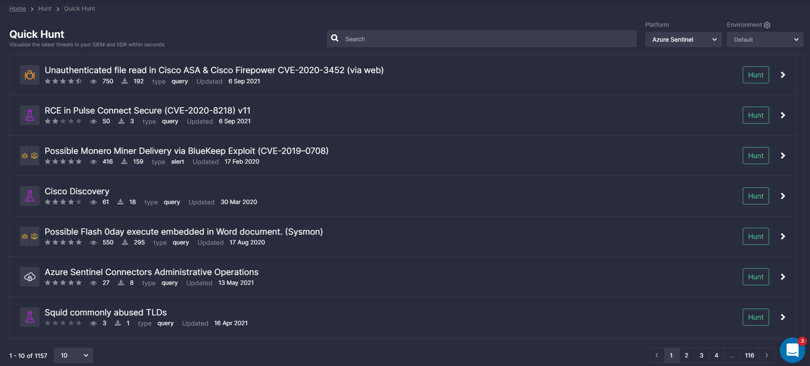Screen dimensions: 810x366
Task: Click views eye icon on Squid TLDs row
Action: point(93,323)
